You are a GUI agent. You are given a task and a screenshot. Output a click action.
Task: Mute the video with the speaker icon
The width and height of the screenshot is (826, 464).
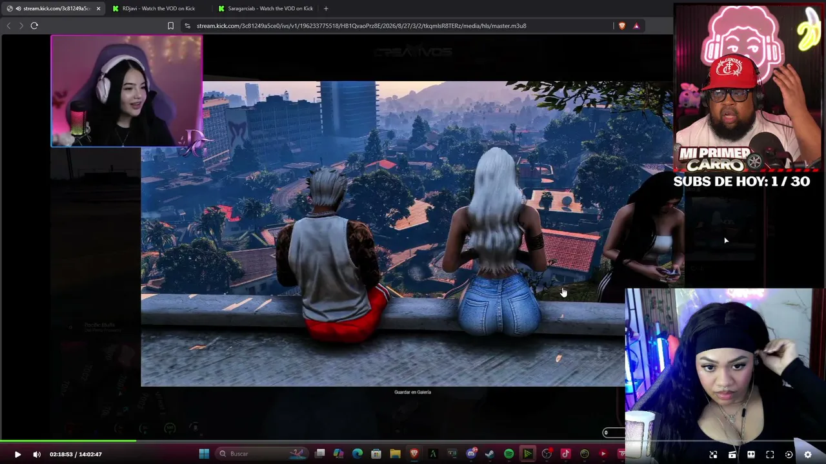click(x=37, y=454)
